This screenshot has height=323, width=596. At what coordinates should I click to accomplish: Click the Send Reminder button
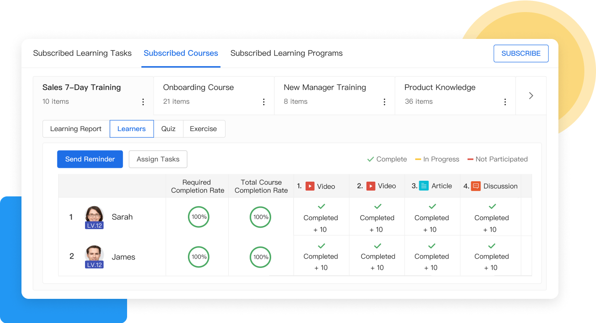90,159
